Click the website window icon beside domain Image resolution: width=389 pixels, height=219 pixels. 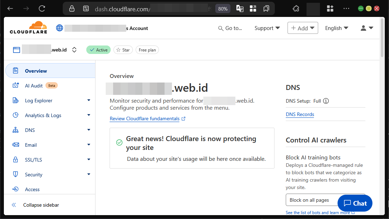click(16, 50)
